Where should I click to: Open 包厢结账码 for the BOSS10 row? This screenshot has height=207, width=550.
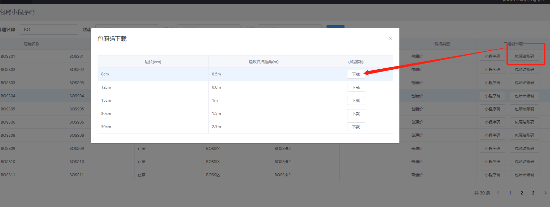point(525,161)
